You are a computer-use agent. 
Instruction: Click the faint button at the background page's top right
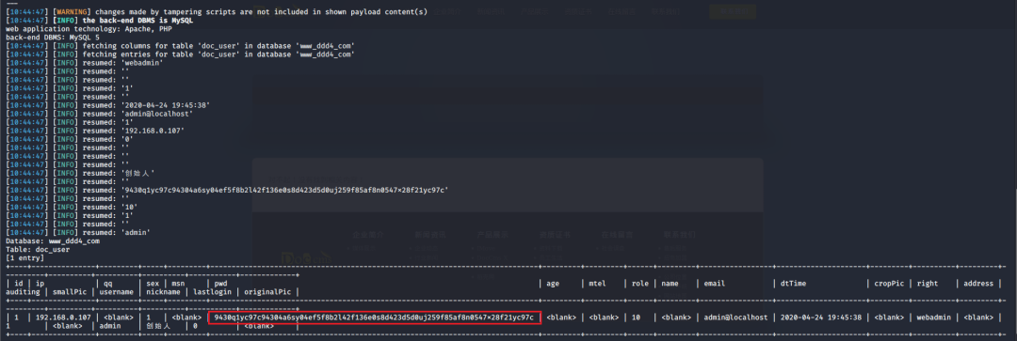[x=733, y=11]
